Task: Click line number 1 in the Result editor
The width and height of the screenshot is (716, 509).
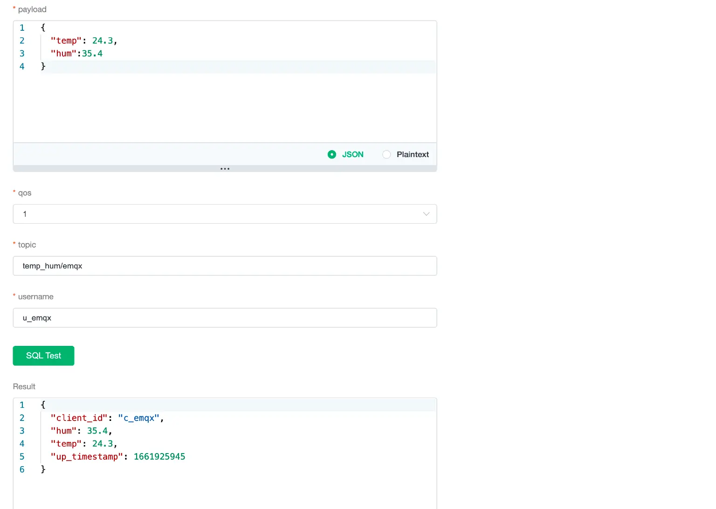Action: [x=21, y=405]
